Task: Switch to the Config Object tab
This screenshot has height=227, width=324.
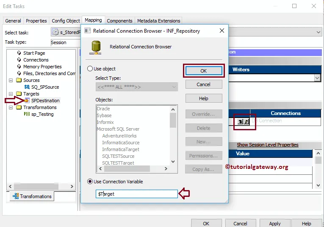Action: pos(66,21)
